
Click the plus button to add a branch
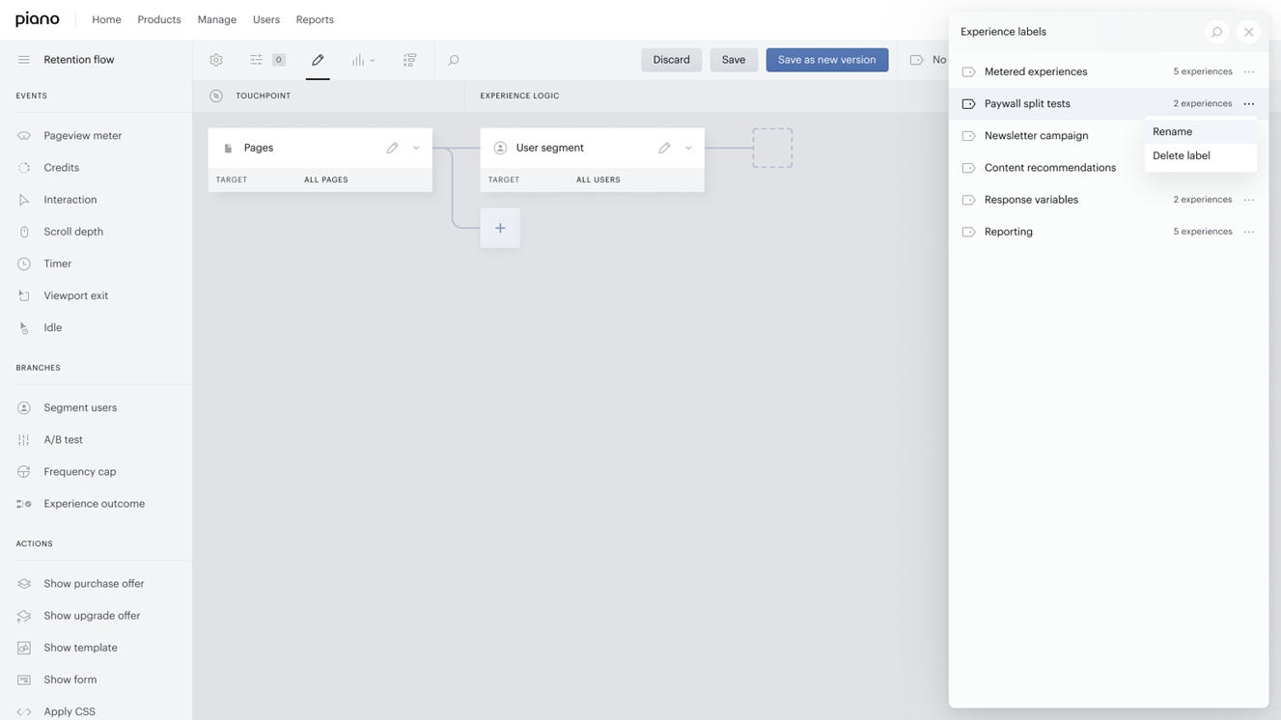point(500,228)
